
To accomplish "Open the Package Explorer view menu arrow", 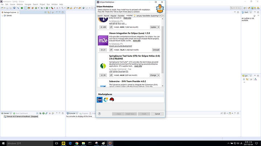I will click(x=57, y=12).
